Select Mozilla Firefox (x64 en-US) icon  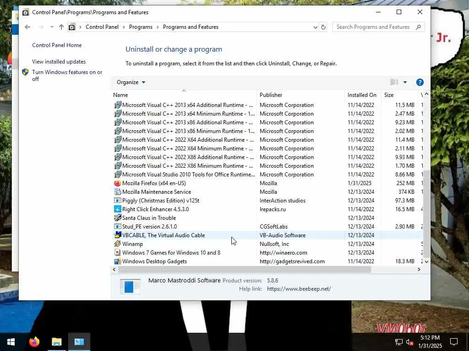[118, 183]
